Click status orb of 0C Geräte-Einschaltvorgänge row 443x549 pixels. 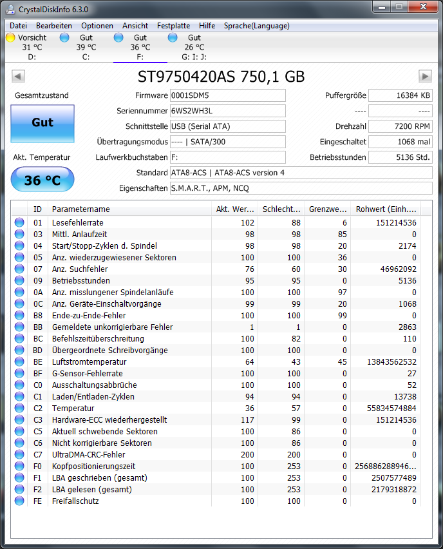coord(19,303)
